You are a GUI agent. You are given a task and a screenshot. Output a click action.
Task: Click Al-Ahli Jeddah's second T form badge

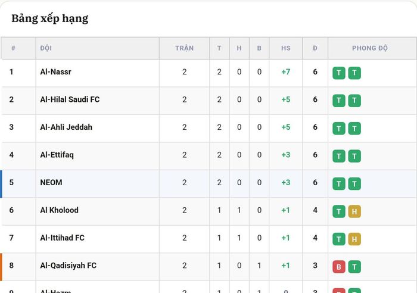[354, 129]
